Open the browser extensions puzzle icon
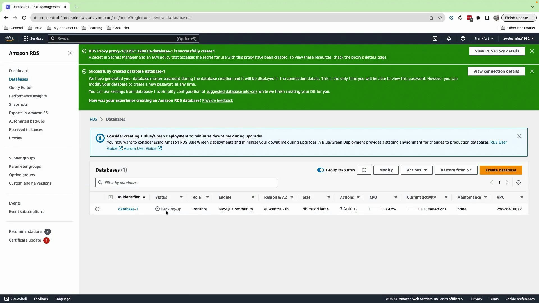 [x=478, y=18]
